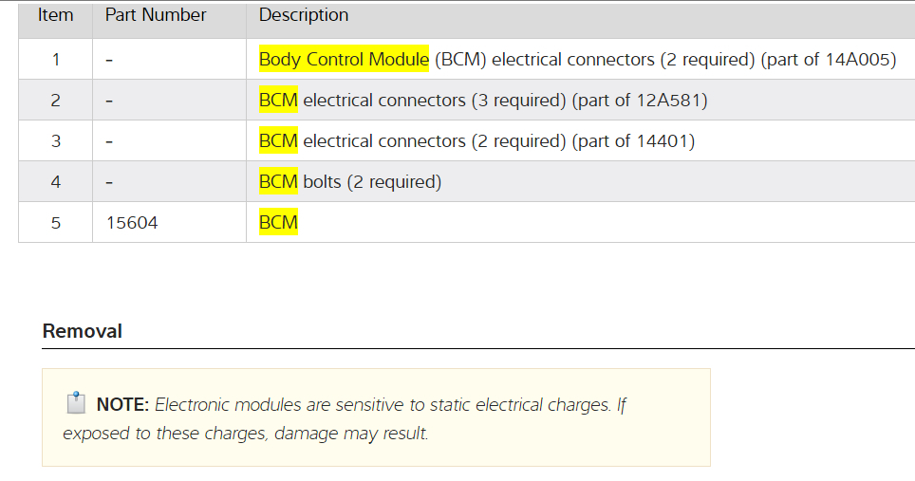915x481 pixels.
Task: Click the "14A005" reference text
Action: [859, 59]
